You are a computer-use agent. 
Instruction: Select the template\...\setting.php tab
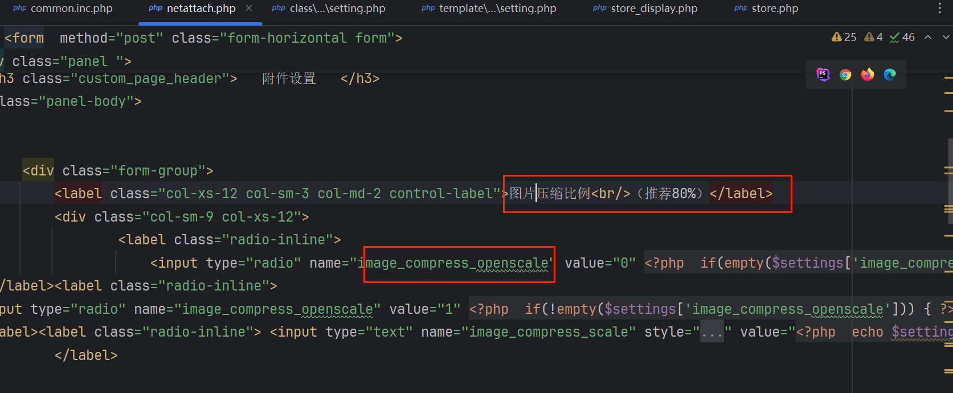(x=489, y=9)
